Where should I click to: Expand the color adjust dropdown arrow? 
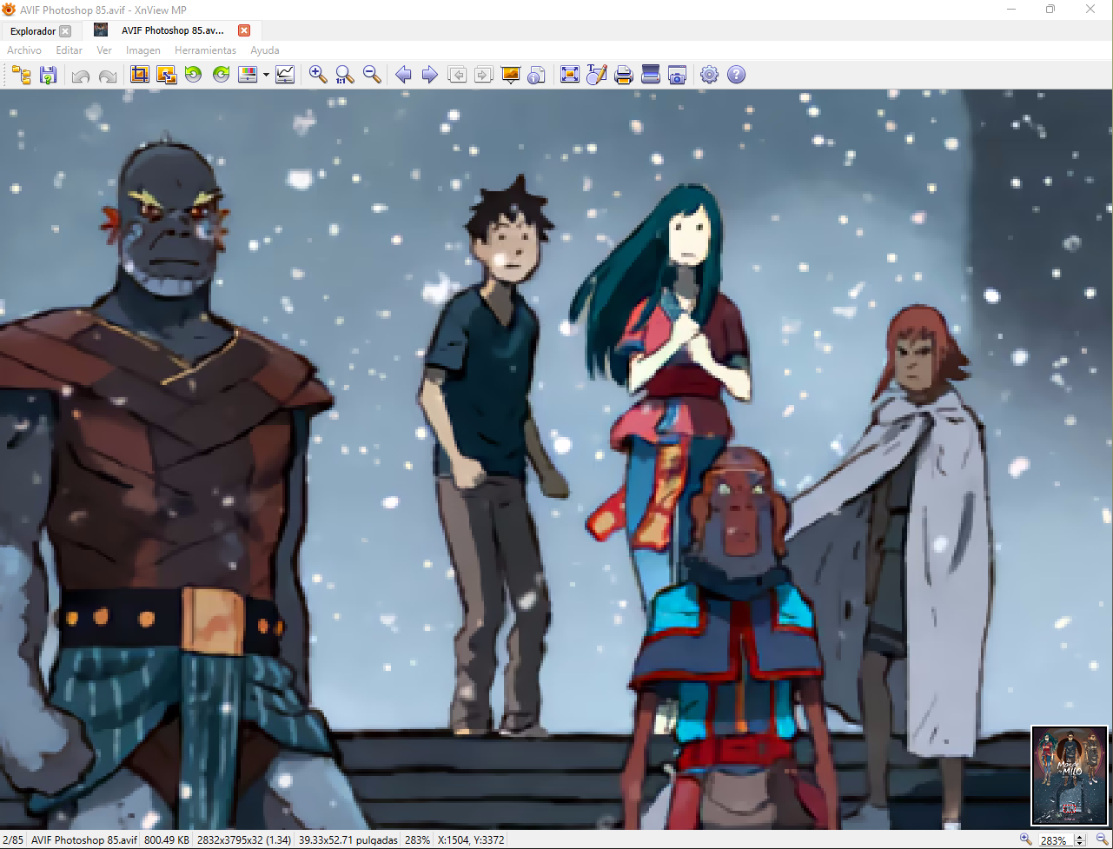pos(265,75)
